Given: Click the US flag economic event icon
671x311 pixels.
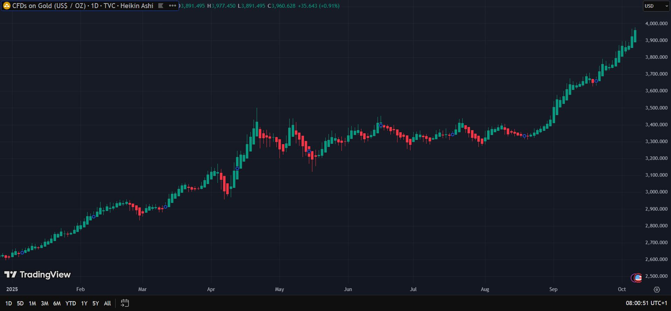Looking at the screenshot, I should 638,278.
